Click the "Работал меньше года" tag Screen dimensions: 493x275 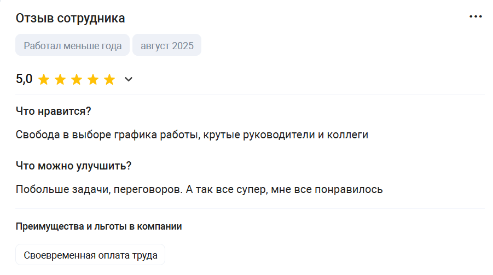73,45
